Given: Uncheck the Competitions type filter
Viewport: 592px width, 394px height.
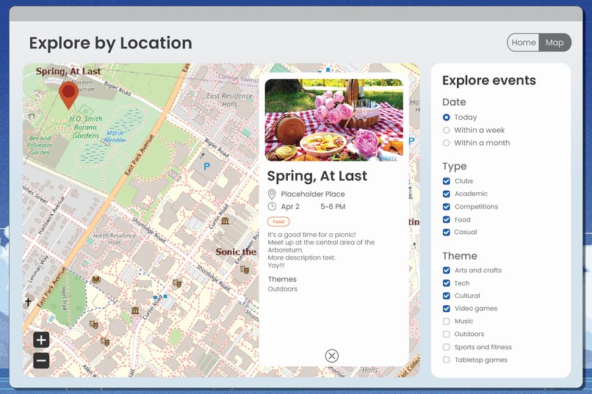Looking at the screenshot, I should coord(447,207).
